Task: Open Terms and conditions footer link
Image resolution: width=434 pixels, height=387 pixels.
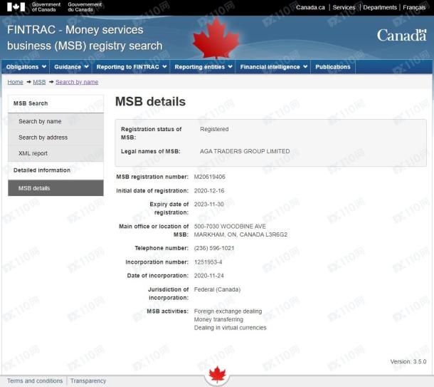Action: [x=35, y=381]
